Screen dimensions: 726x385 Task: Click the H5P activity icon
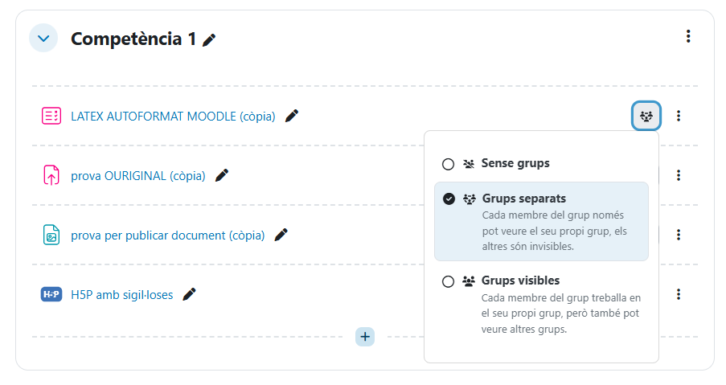51,294
